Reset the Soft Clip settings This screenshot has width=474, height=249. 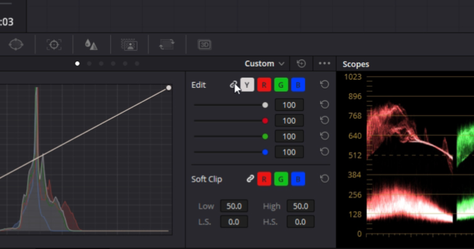coord(324,179)
